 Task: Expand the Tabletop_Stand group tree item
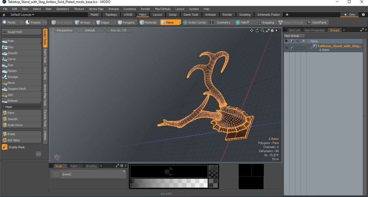[x=311, y=48]
